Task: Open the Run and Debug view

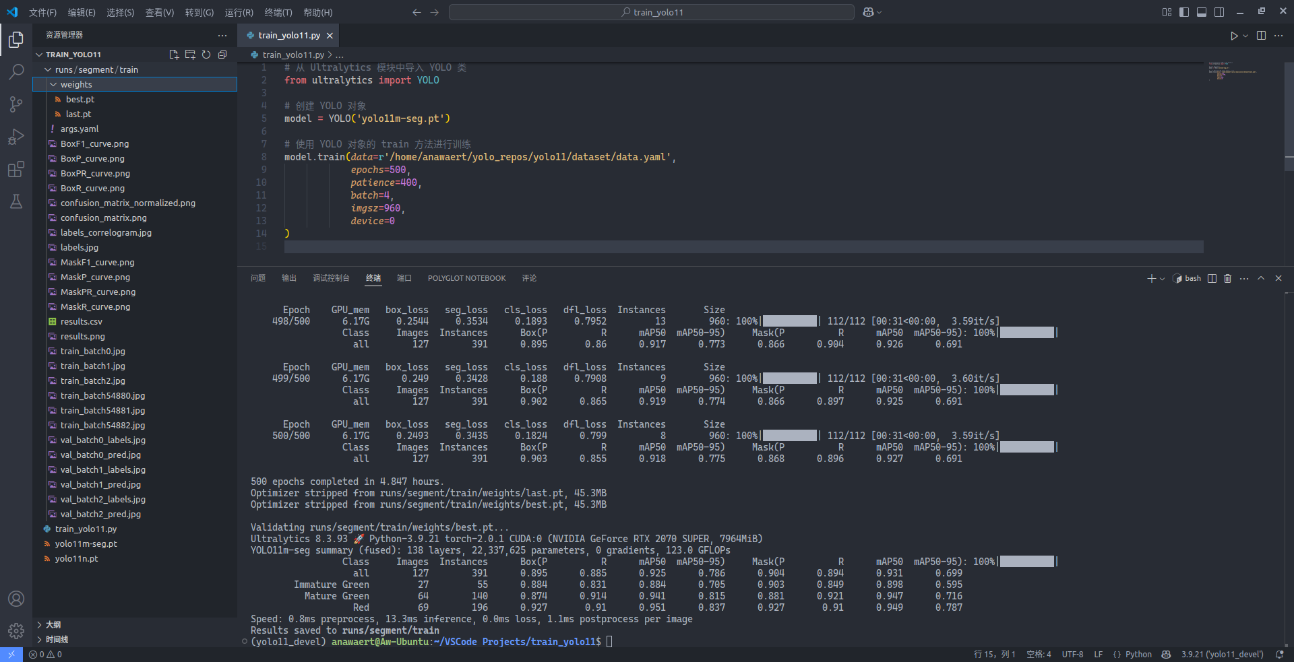Action: click(16, 137)
